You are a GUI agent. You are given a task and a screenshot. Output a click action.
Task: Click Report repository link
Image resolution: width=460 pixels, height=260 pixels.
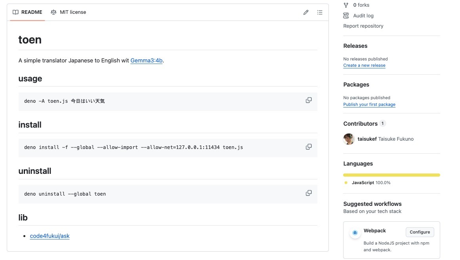tap(363, 26)
